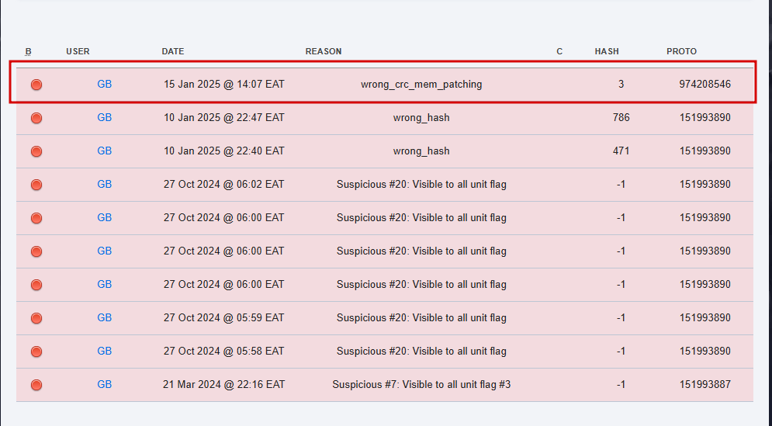Click 151993890 in the 22:47 row
The width and height of the screenshot is (772, 426).
tap(705, 118)
